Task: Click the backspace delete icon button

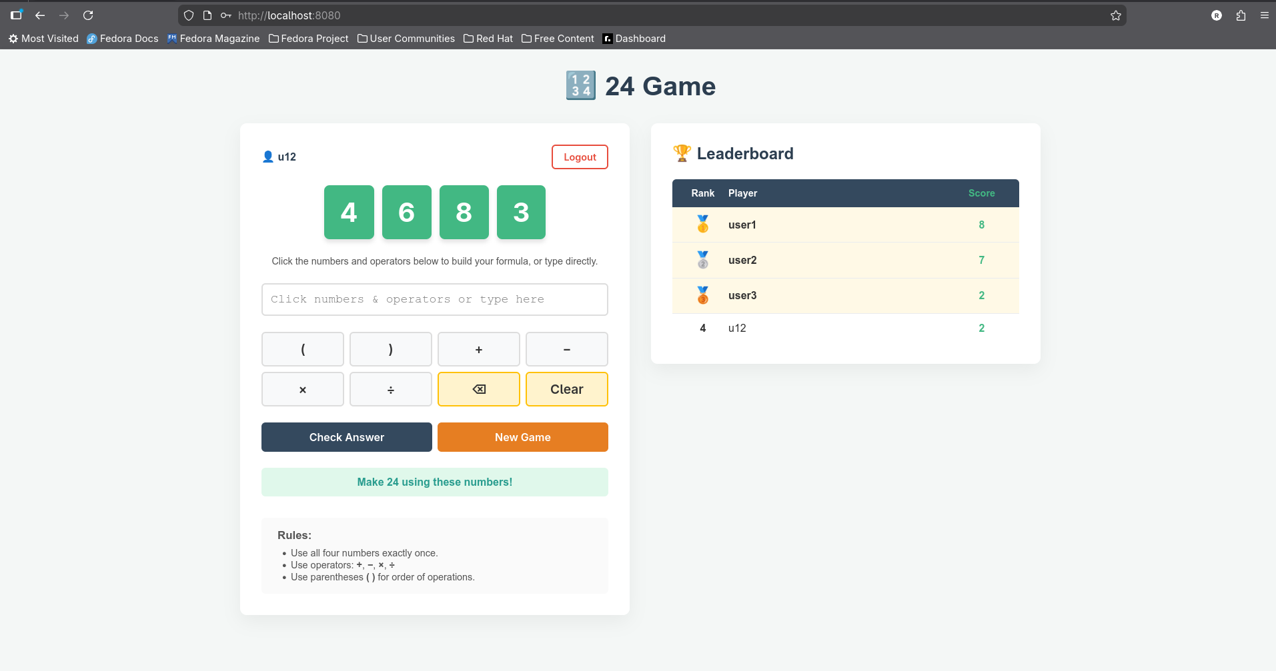Action: [478, 389]
